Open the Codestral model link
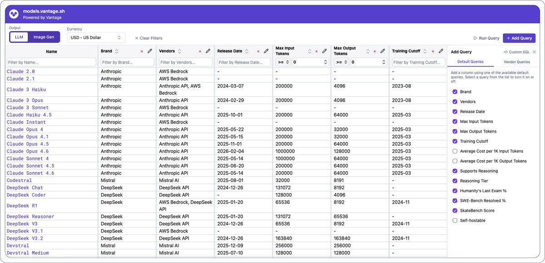This screenshot has height=263, width=545. [x=20, y=180]
